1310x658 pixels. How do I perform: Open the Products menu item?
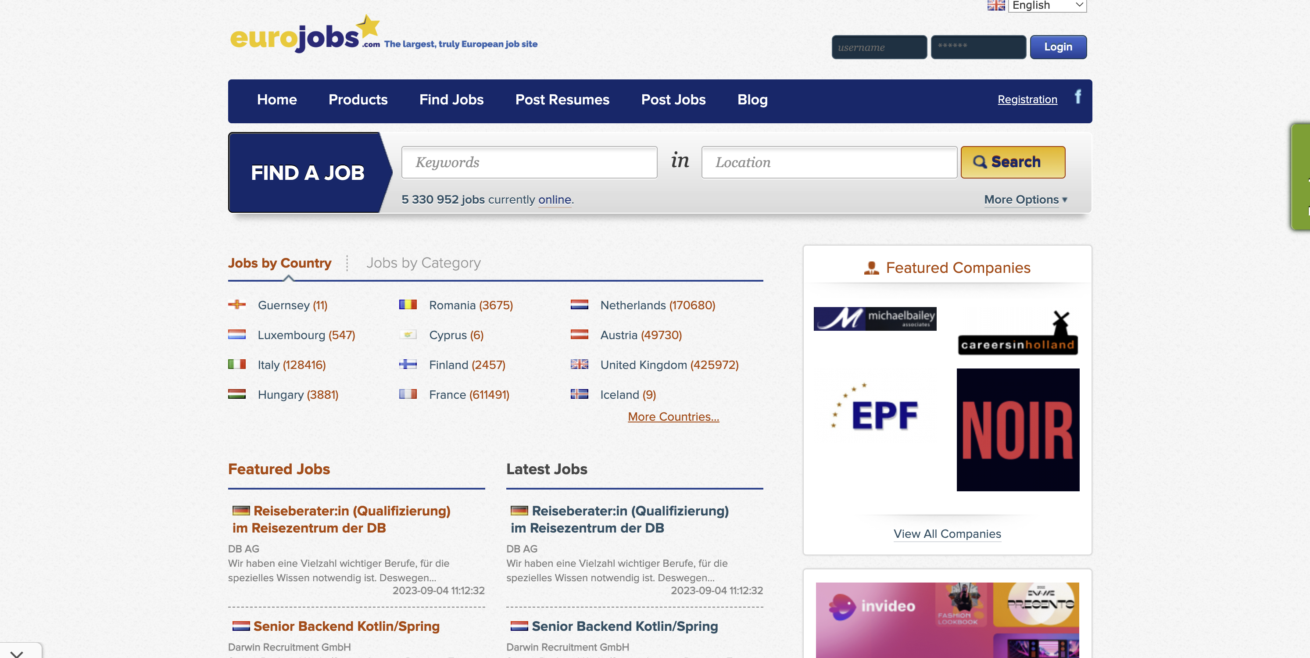click(358, 100)
